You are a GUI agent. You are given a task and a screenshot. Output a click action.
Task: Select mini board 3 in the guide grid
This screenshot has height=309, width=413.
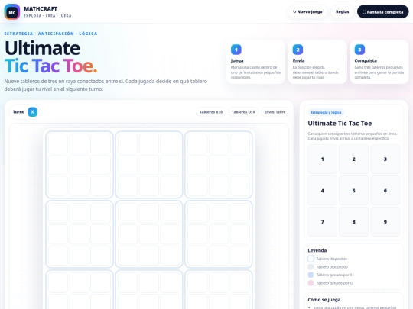pyautogui.click(x=385, y=159)
